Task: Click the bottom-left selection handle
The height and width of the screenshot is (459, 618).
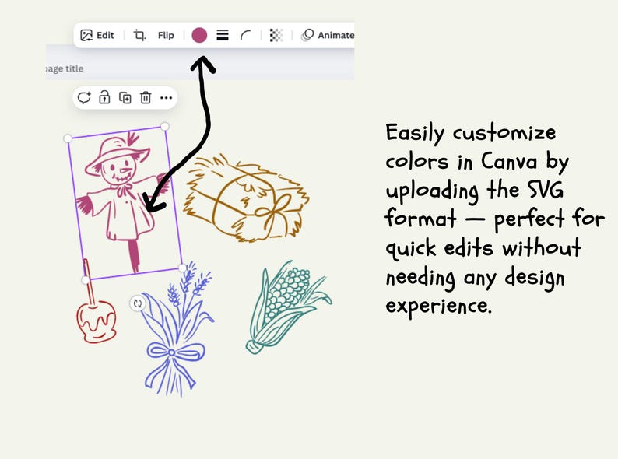Action: point(85,280)
